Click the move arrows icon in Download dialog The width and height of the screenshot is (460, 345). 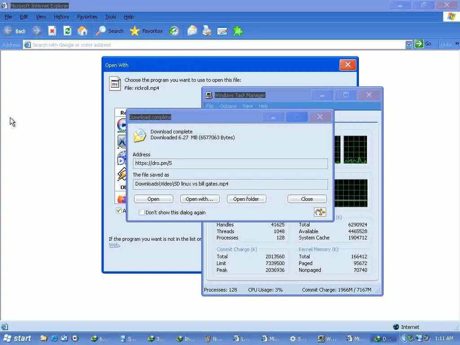[320, 212]
